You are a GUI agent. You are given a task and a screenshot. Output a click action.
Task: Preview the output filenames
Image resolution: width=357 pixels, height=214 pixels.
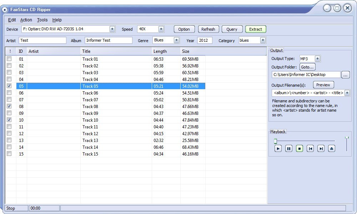(x=323, y=85)
